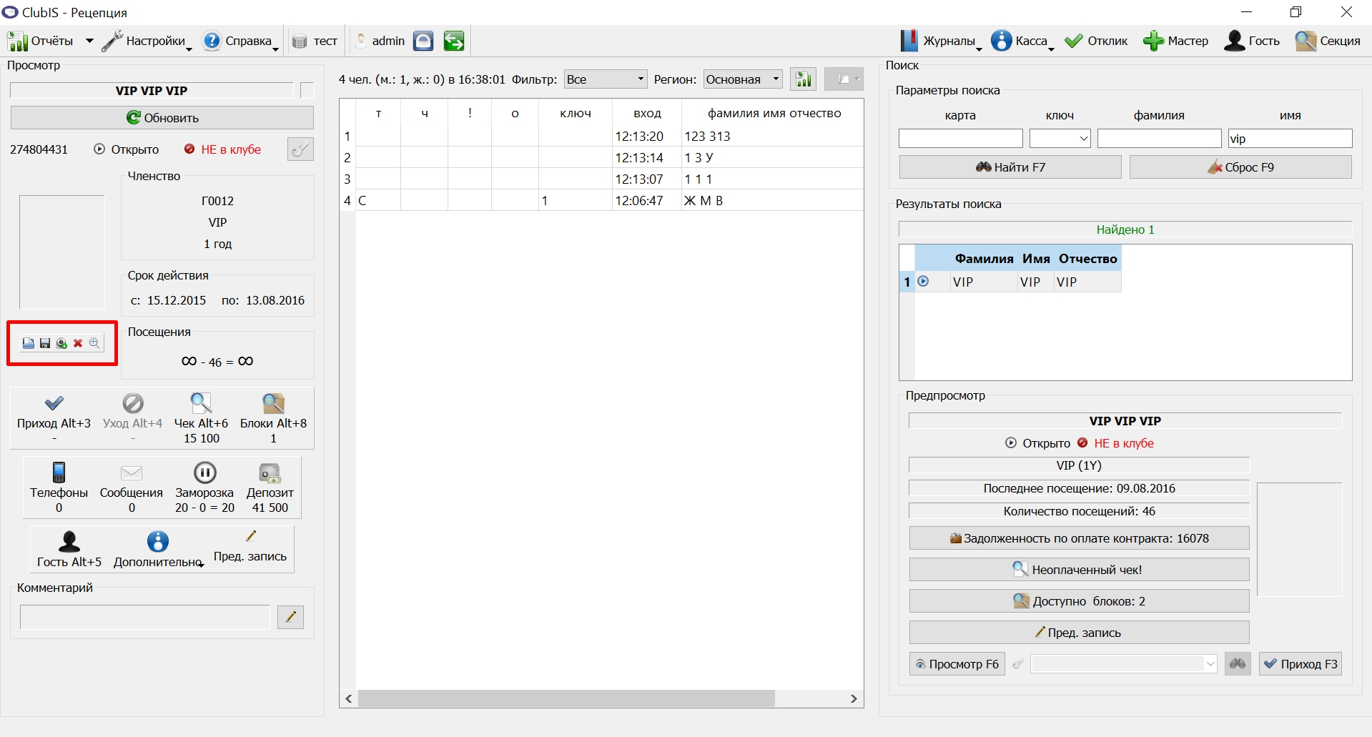
Task: Open Чек Alt+6 receipt
Action: pos(202,419)
